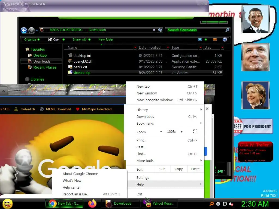Open Messenger menu in Yahoo Messenger
The width and height of the screenshot is (279, 209).
(10, 9)
